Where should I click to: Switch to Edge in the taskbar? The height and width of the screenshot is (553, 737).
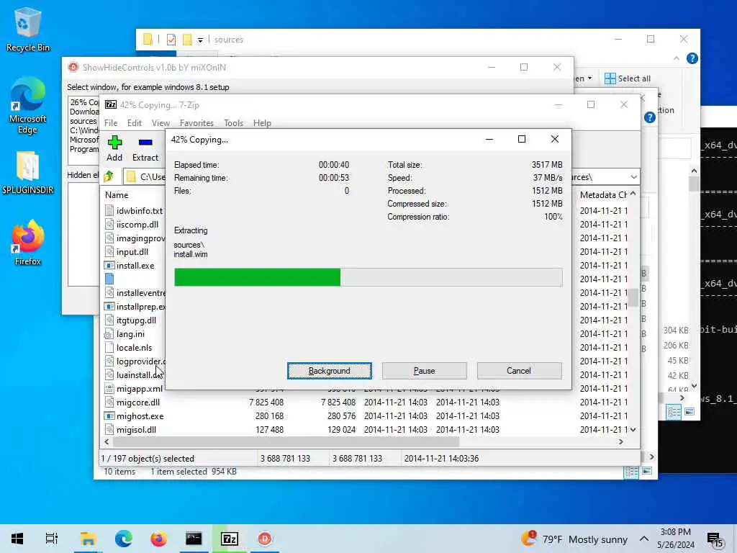(123, 539)
